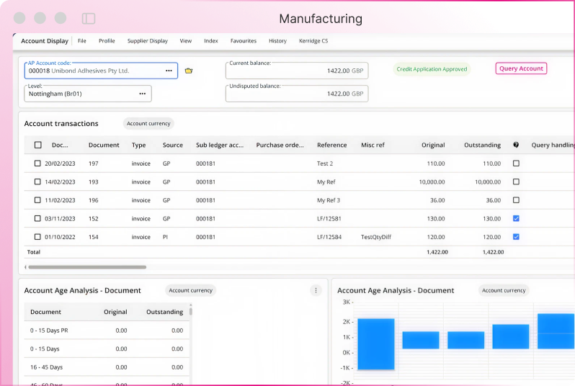
Task: Sort by the Purchase orde... column header
Action: point(280,145)
